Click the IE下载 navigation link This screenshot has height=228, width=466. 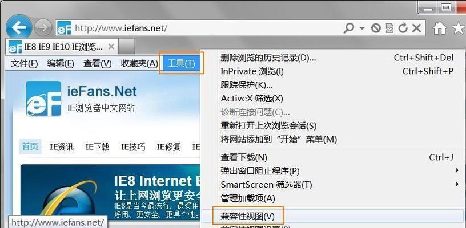pos(97,146)
